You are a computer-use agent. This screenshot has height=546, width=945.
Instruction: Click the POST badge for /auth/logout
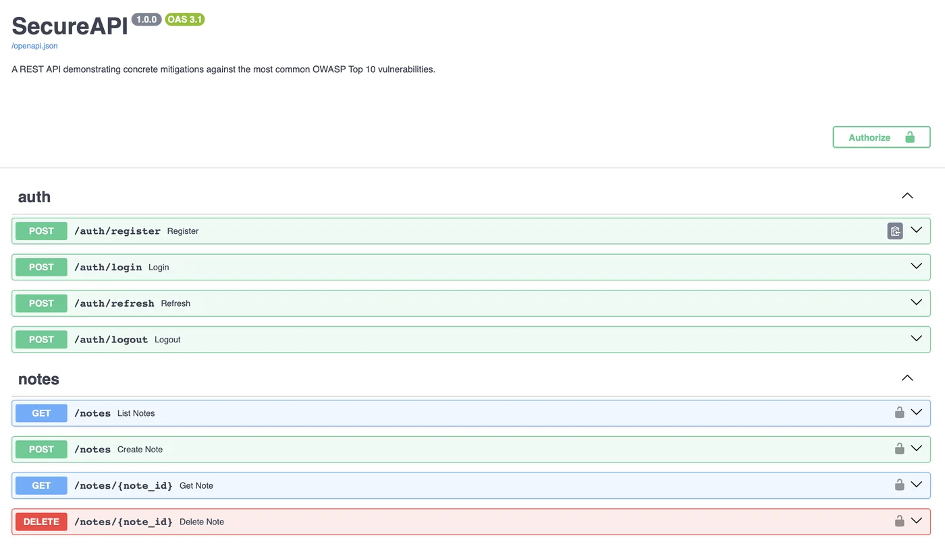click(x=41, y=340)
